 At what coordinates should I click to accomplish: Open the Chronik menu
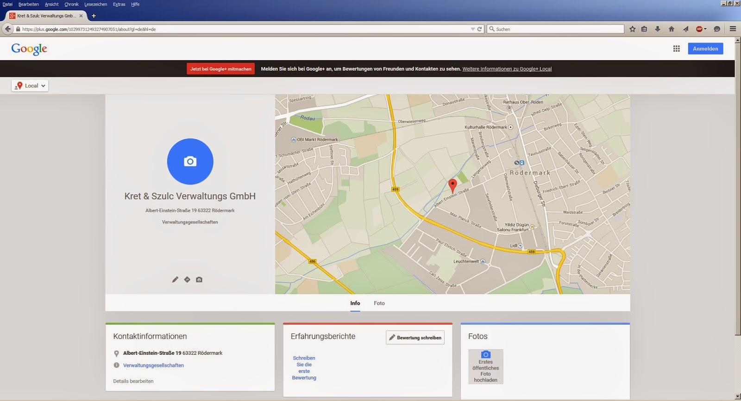(x=71, y=4)
